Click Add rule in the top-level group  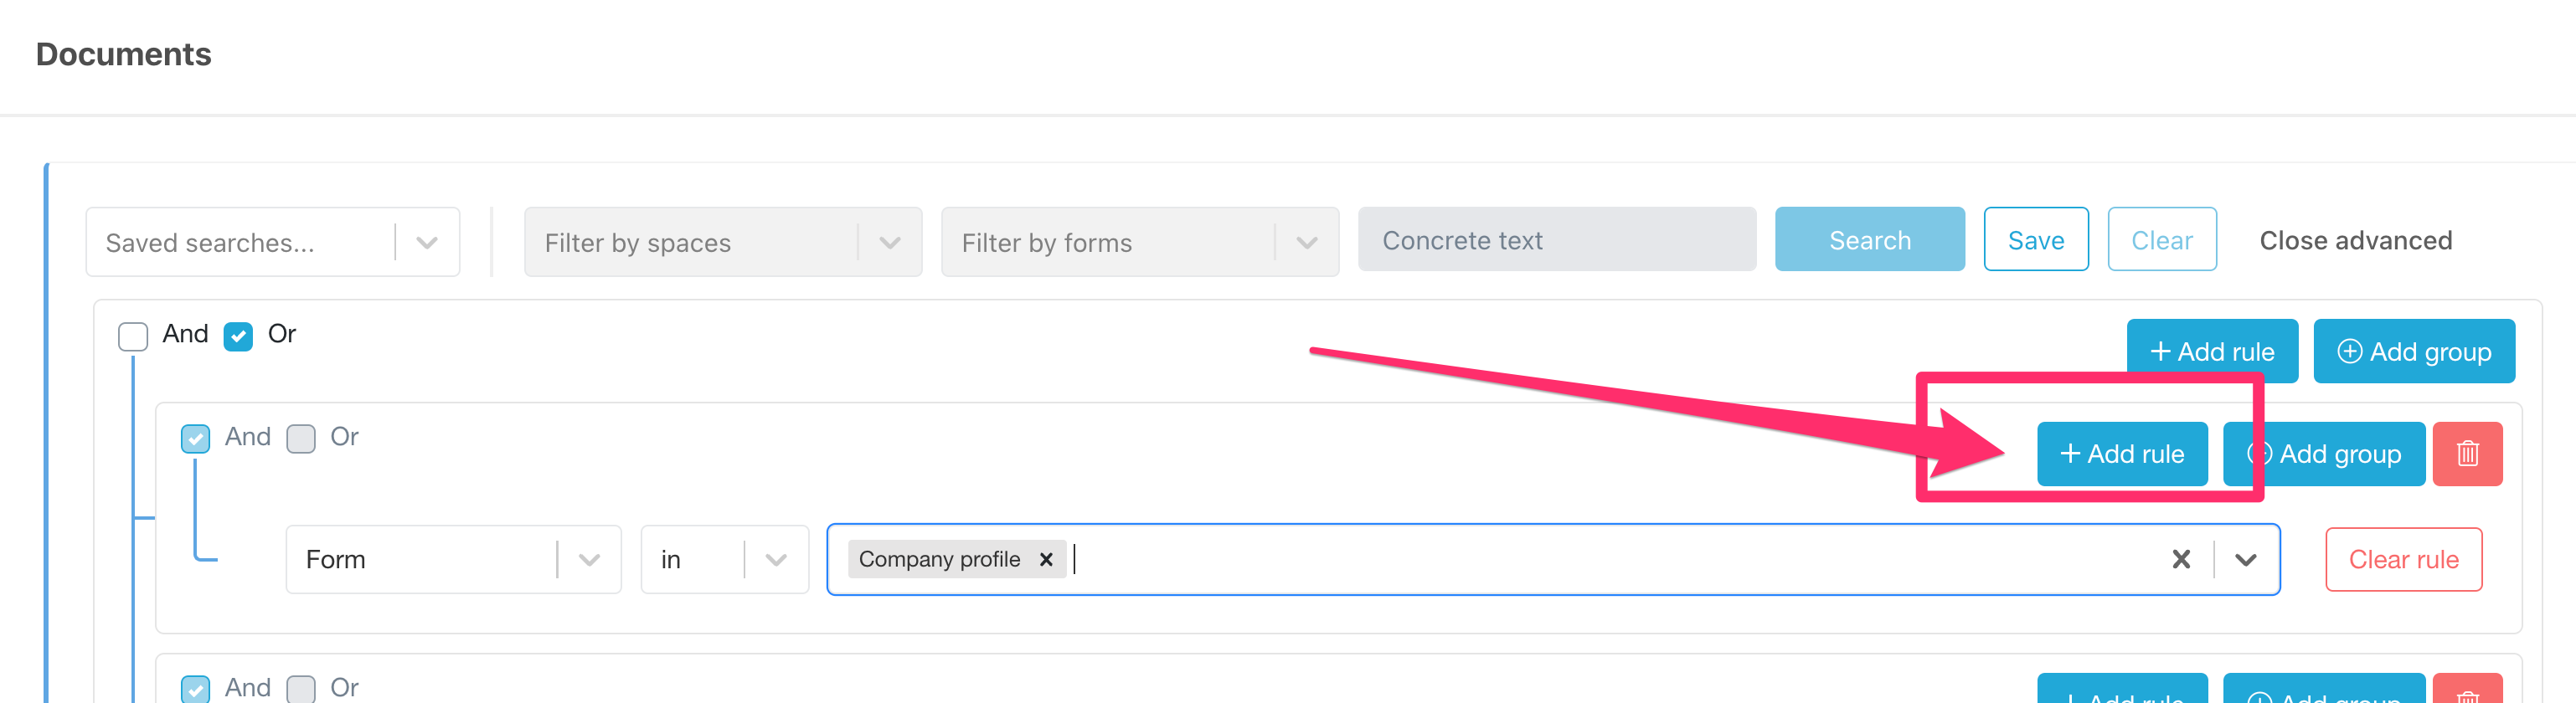[x=2211, y=351]
